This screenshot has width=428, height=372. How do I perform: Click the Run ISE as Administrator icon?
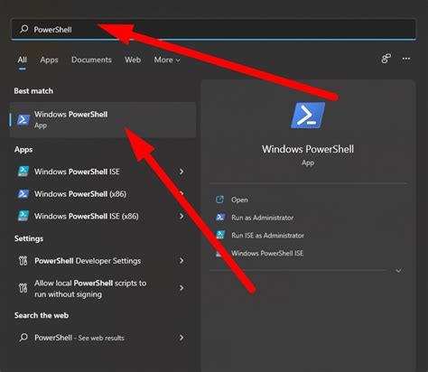pos(220,235)
